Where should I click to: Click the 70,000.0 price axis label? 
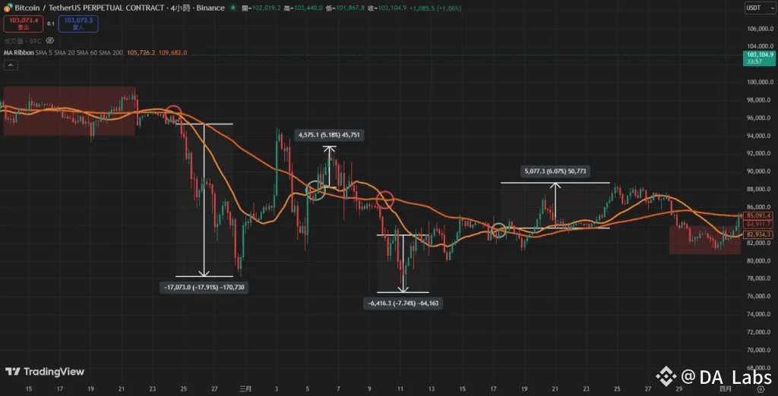click(759, 350)
